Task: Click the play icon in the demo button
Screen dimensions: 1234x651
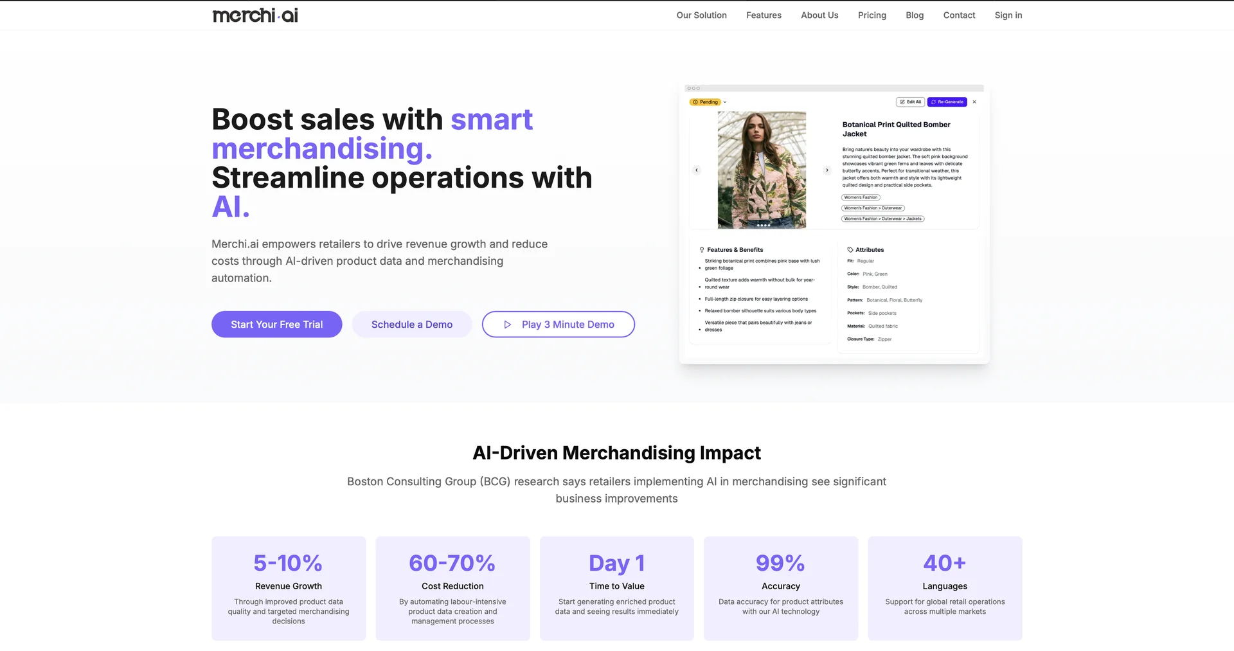Action: tap(507, 325)
